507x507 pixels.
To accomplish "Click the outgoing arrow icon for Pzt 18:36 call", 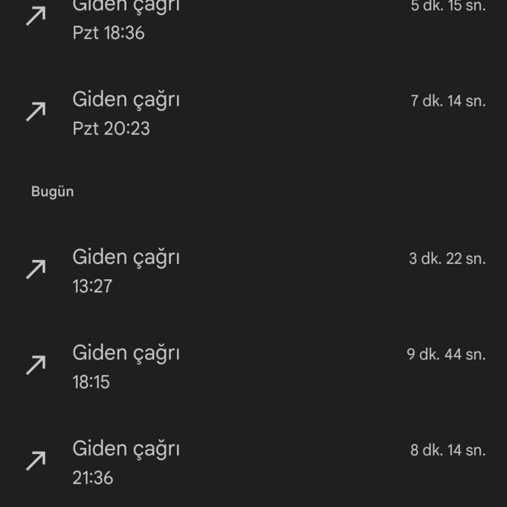I will (36, 16).
